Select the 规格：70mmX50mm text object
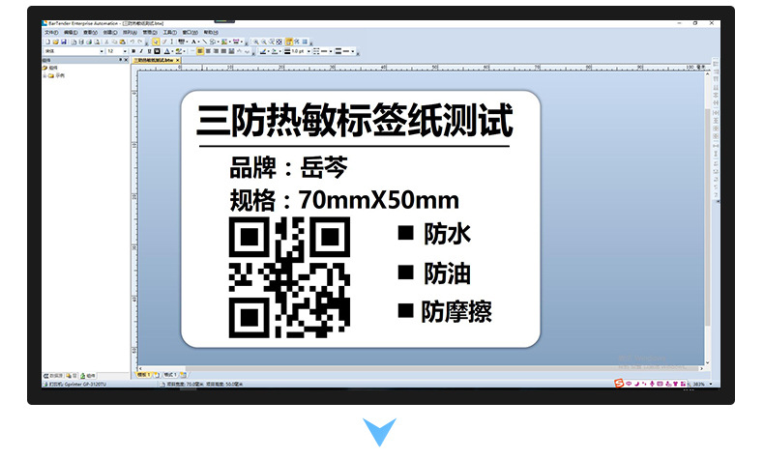Viewport: 764px width, 459px height. [344, 200]
